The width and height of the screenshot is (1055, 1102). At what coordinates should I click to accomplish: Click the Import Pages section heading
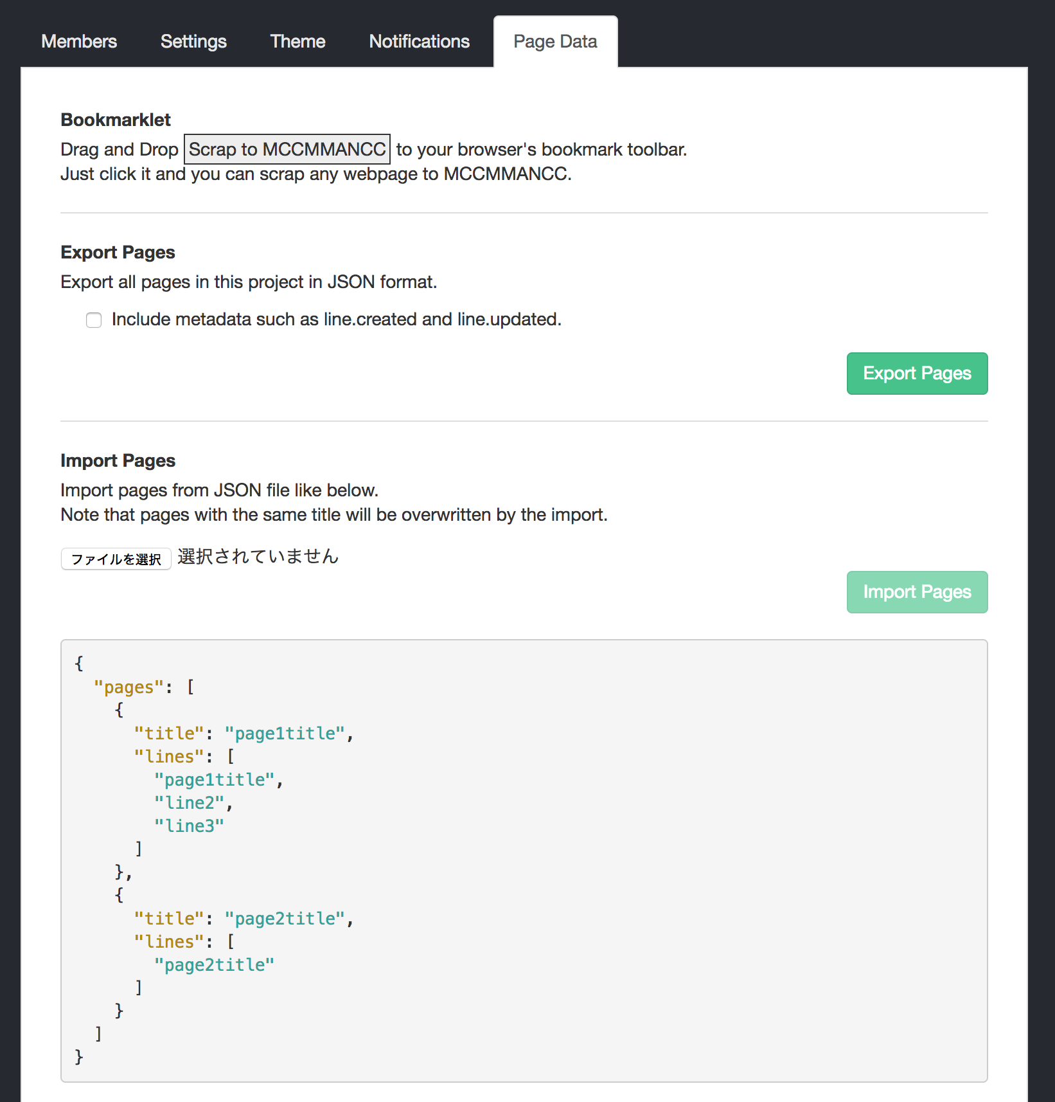pyautogui.click(x=118, y=460)
